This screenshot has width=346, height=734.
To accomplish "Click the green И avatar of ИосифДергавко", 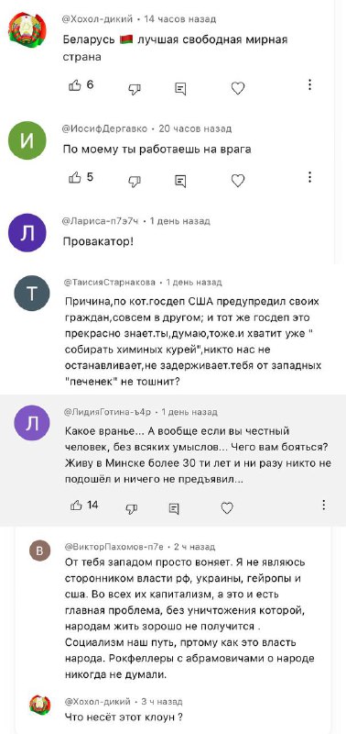I will pos(28,140).
